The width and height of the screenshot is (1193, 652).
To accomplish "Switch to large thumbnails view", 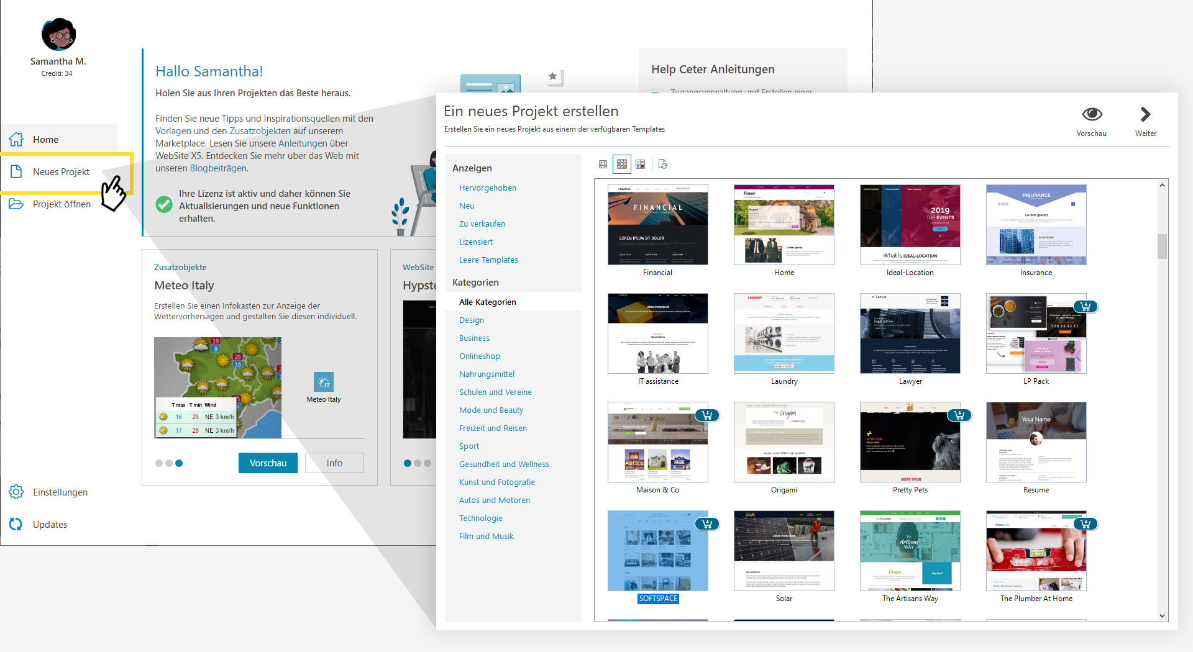I will (x=641, y=165).
